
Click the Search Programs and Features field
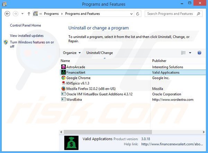click(174, 13)
